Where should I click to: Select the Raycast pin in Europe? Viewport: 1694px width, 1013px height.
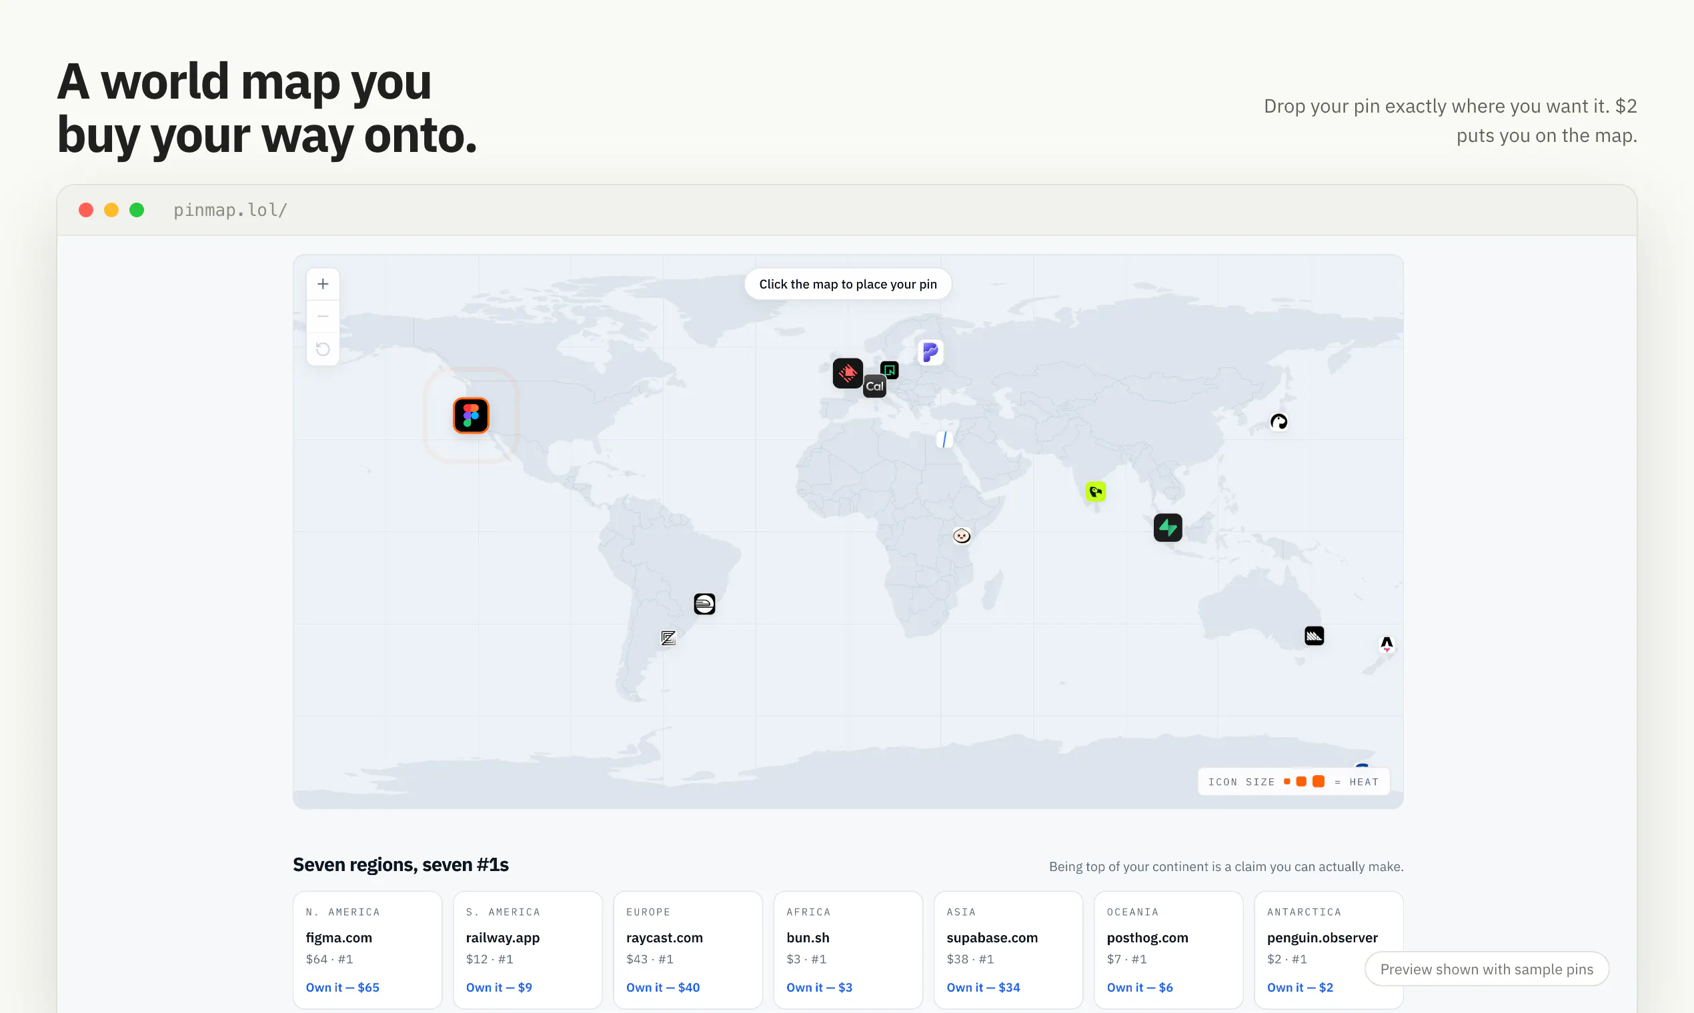(x=848, y=373)
